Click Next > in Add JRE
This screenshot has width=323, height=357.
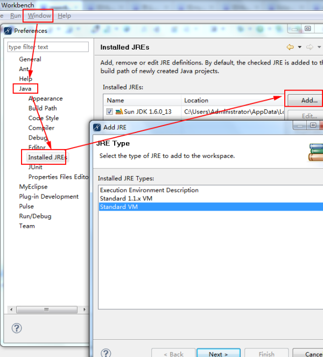pyautogui.click(x=218, y=353)
